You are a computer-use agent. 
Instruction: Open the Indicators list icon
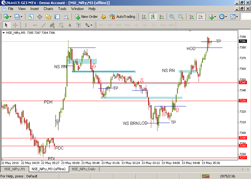[211, 17]
